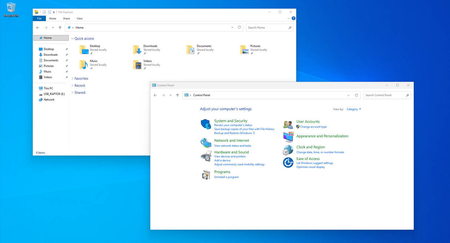Open File Explorer address bar history dropdown
The width and height of the screenshot is (450, 243).
pyautogui.click(x=232, y=27)
